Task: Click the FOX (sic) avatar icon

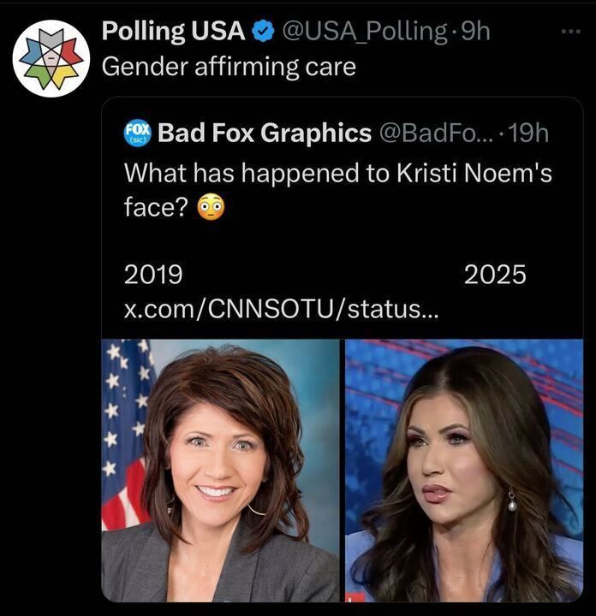Action: 137,133
